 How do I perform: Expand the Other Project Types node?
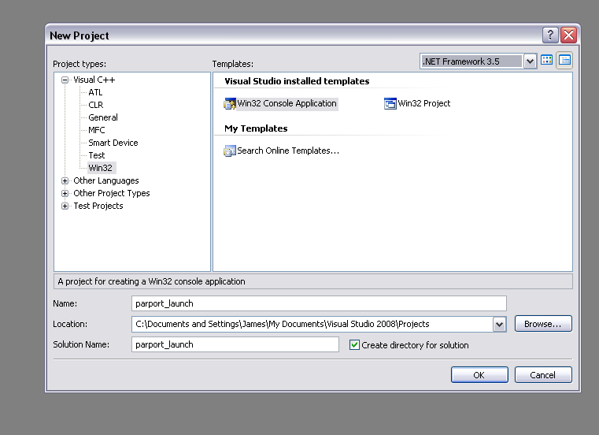pyautogui.click(x=65, y=193)
